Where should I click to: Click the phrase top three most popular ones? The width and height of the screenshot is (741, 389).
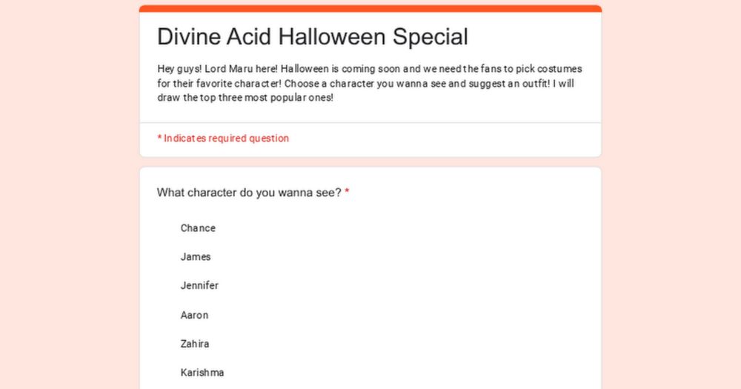[266, 98]
